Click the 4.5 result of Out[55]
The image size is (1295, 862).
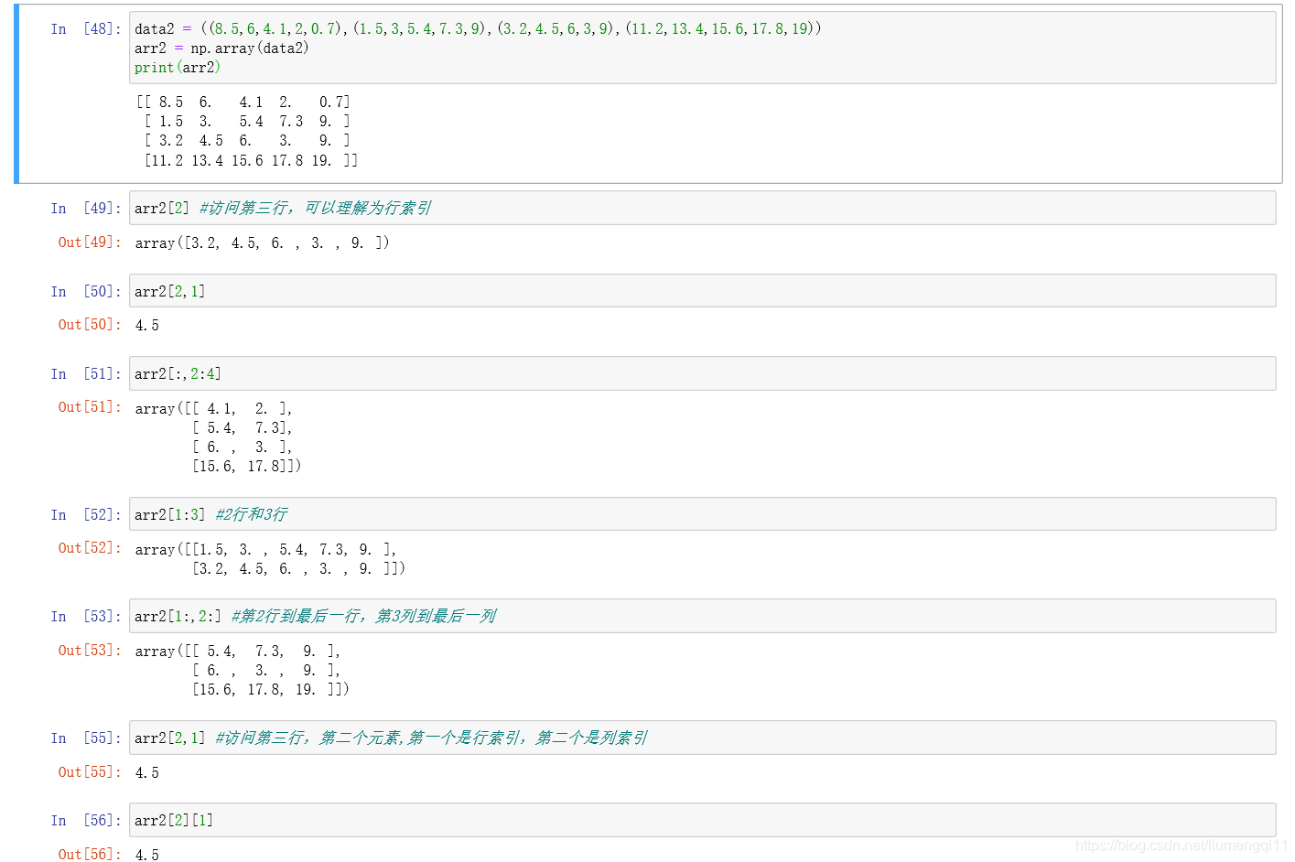tap(146, 773)
